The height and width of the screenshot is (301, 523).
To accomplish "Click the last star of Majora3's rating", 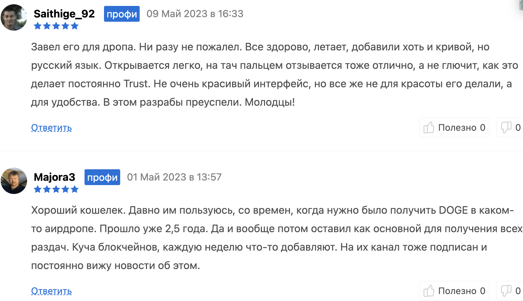I will pos(75,189).
